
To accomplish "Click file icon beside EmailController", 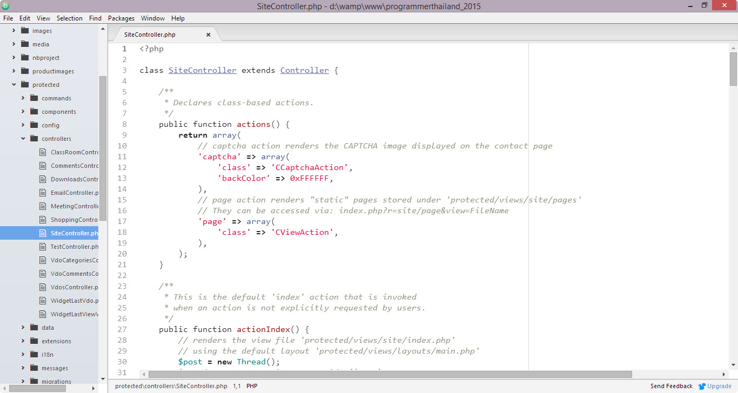I will 43,193.
